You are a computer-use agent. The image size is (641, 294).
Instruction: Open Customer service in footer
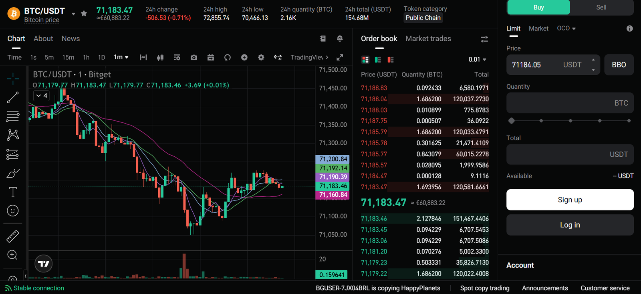coord(605,288)
